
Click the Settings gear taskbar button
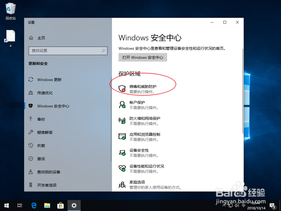(74, 205)
